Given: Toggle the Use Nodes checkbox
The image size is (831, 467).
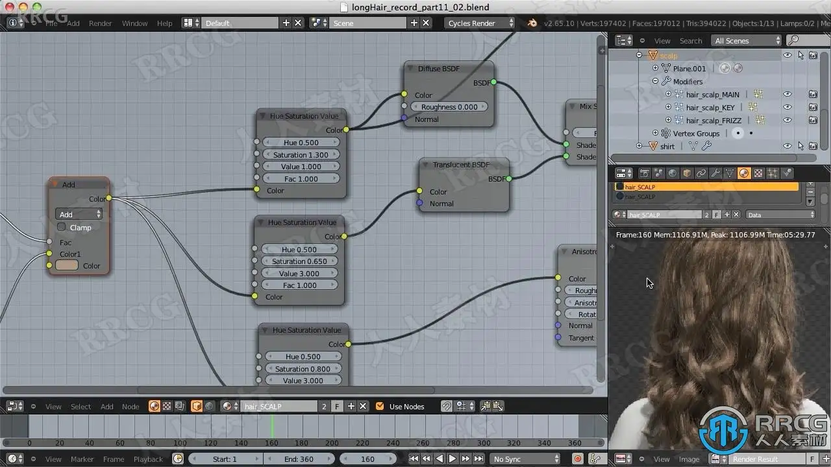Looking at the screenshot, I should coord(380,406).
